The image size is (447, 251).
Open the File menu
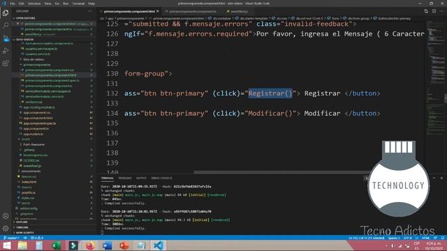13,3
